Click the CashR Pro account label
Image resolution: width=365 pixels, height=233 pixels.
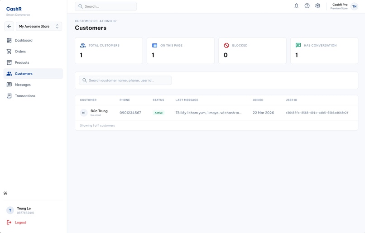[x=340, y=5]
